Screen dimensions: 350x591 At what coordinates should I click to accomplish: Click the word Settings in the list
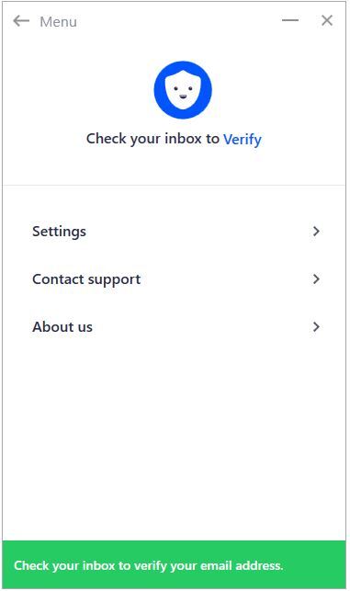pyautogui.click(x=59, y=232)
